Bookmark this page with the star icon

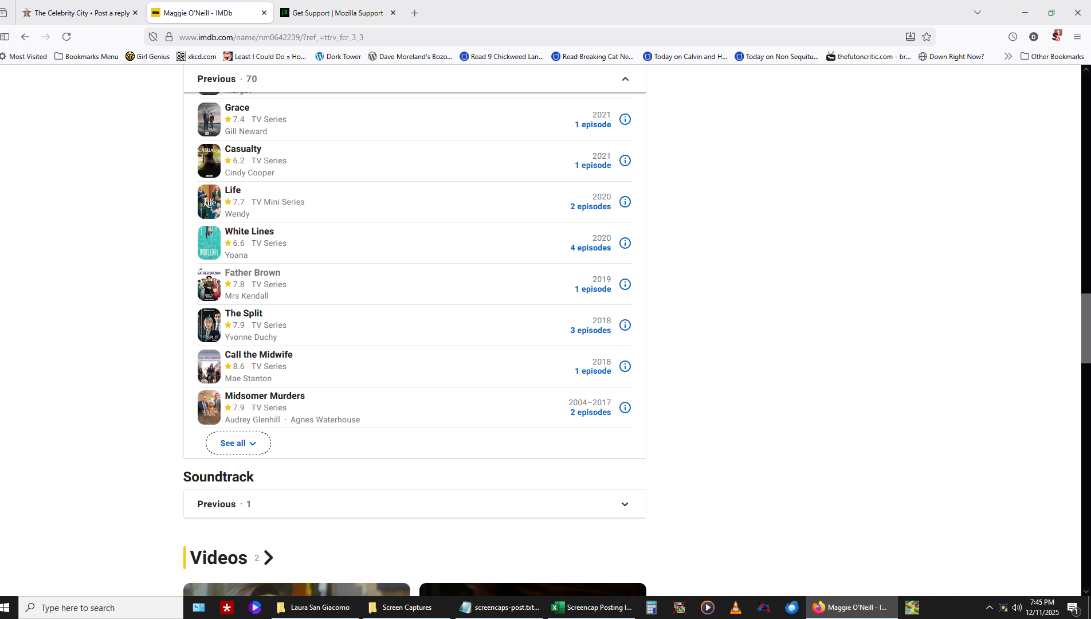[927, 37]
